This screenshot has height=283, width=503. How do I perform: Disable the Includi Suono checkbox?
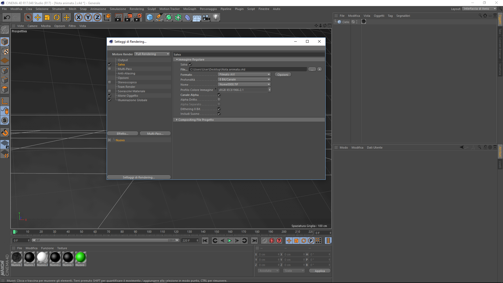pos(219,114)
